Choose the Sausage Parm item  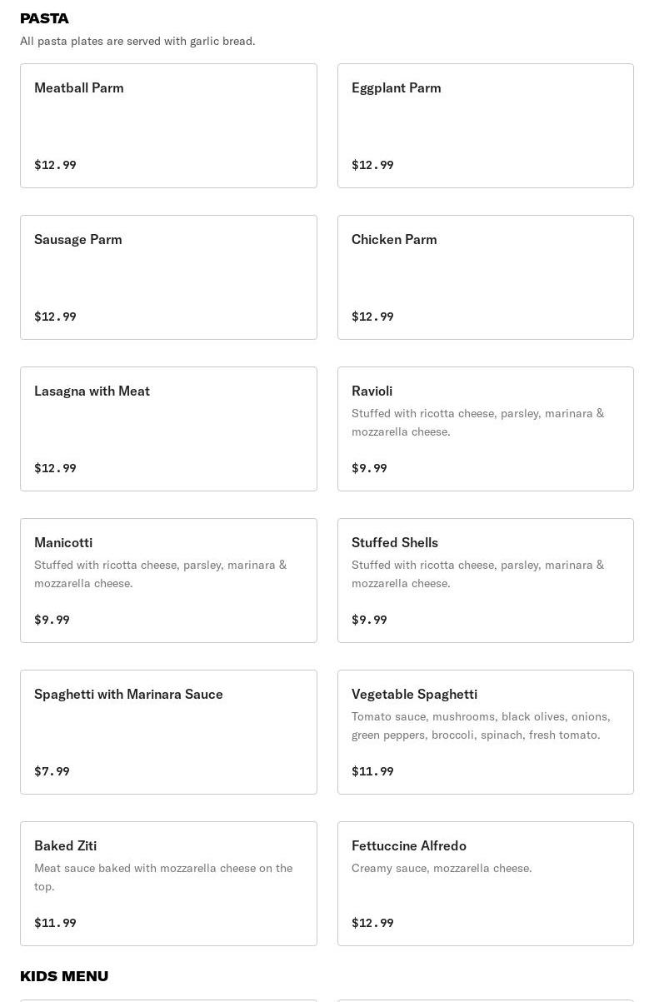pyautogui.click(x=168, y=277)
